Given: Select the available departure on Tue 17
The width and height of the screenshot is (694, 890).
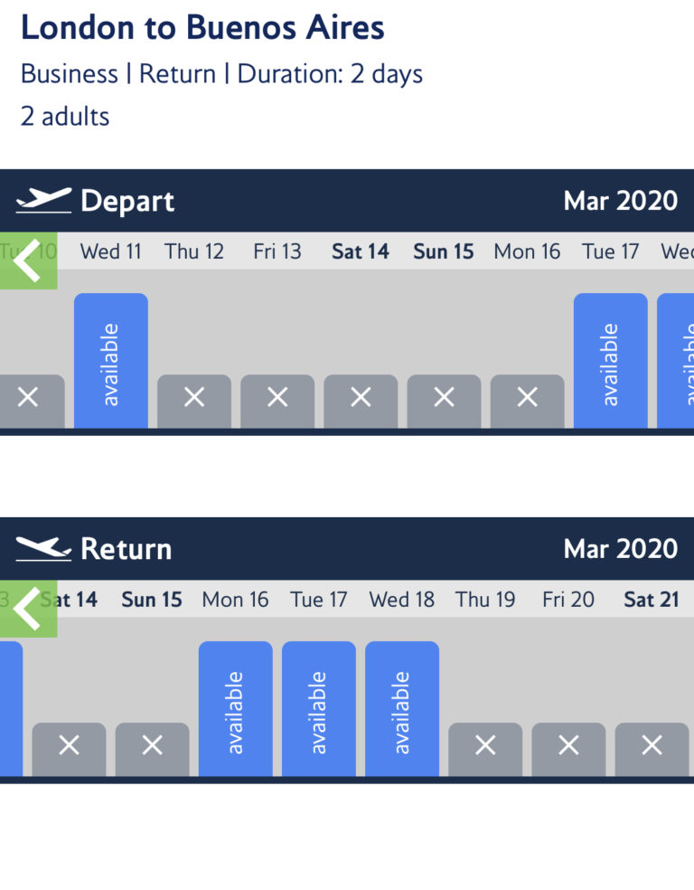Looking at the screenshot, I should click(610, 359).
